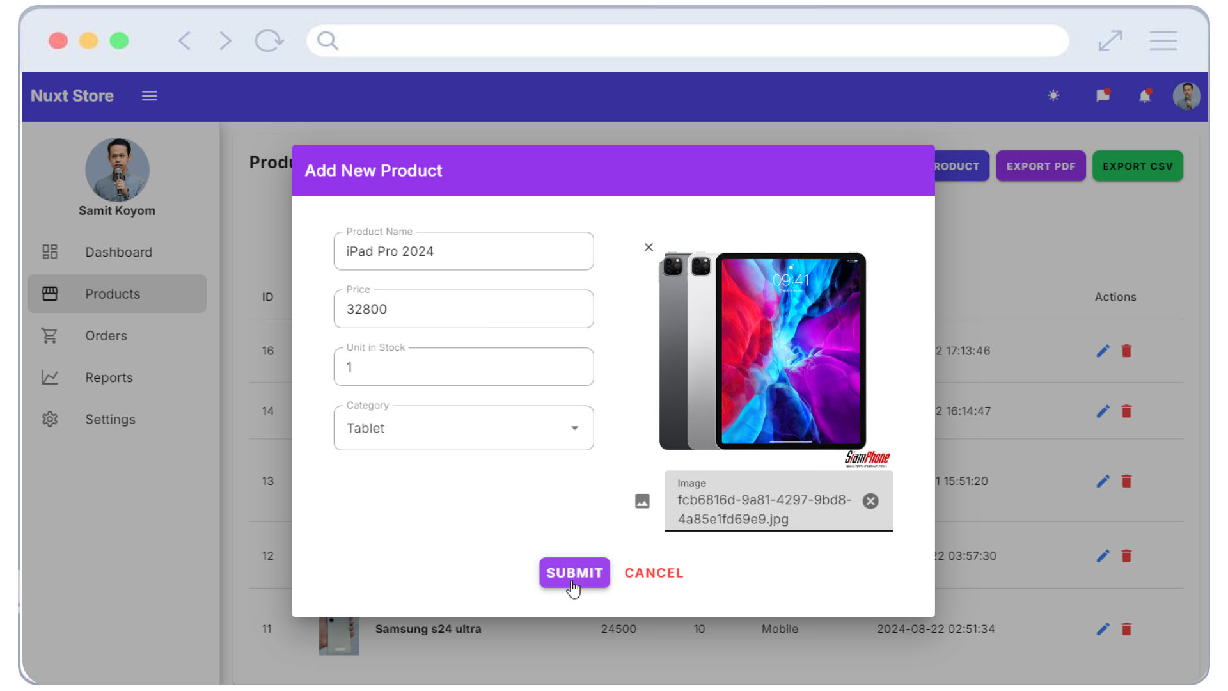This screenshot has height=691, width=1228.
Task: Delete product row 14 with the trash icon
Action: click(x=1126, y=411)
